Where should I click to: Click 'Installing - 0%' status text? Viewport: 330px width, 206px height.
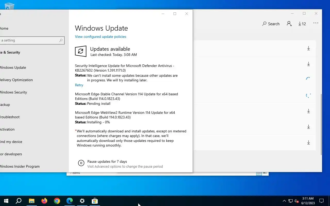point(98,122)
